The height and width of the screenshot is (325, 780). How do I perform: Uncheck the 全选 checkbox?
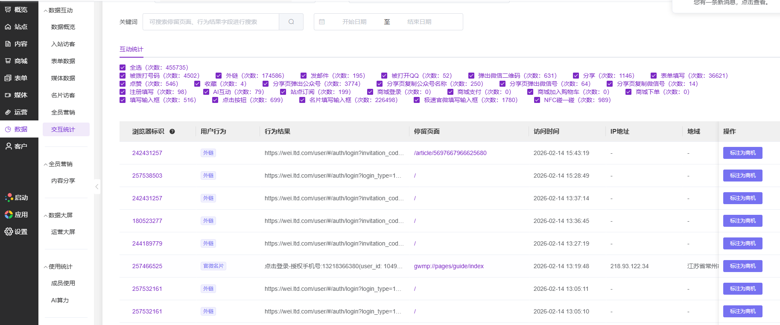click(123, 67)
